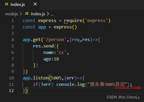This screenshot has width=144, height=102.
Task: Expand the chevron after index.js breadcrumb
Action: 48,14
